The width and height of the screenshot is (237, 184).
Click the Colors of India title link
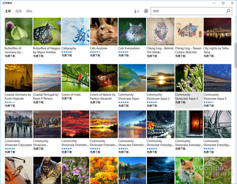[x=71, y=95]
